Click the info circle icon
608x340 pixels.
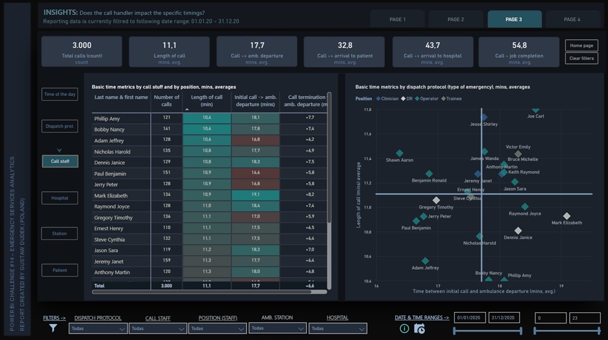404,329
